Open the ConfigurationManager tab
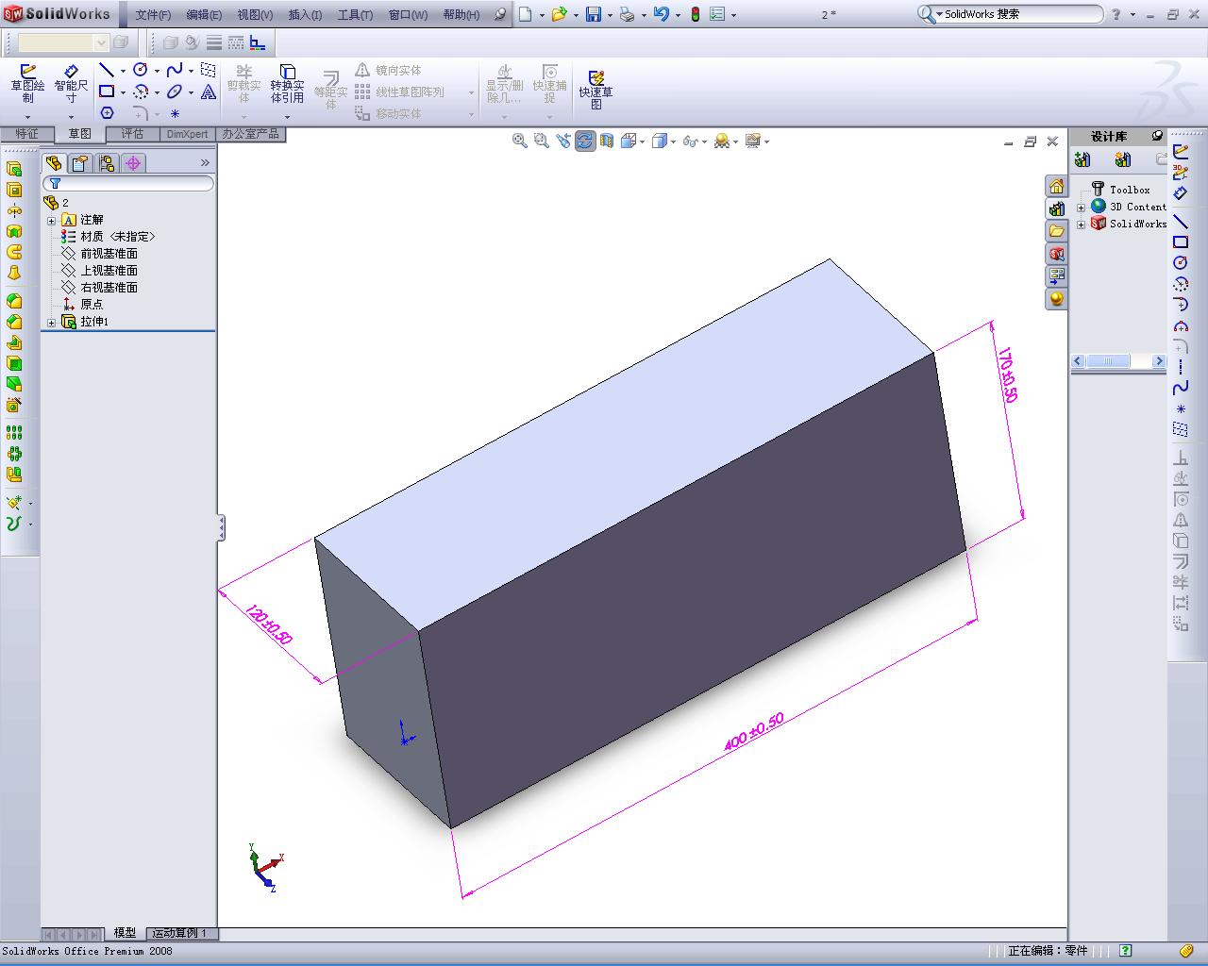Screen dimensions: 1208x966 click(x=107, y=163)
